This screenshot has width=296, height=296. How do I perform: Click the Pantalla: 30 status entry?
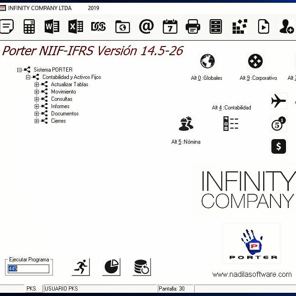point(175,288)
